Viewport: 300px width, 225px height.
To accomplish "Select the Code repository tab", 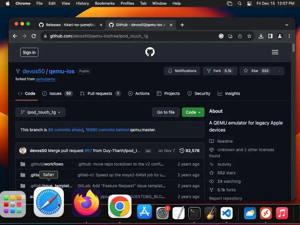I will [27, 93].
